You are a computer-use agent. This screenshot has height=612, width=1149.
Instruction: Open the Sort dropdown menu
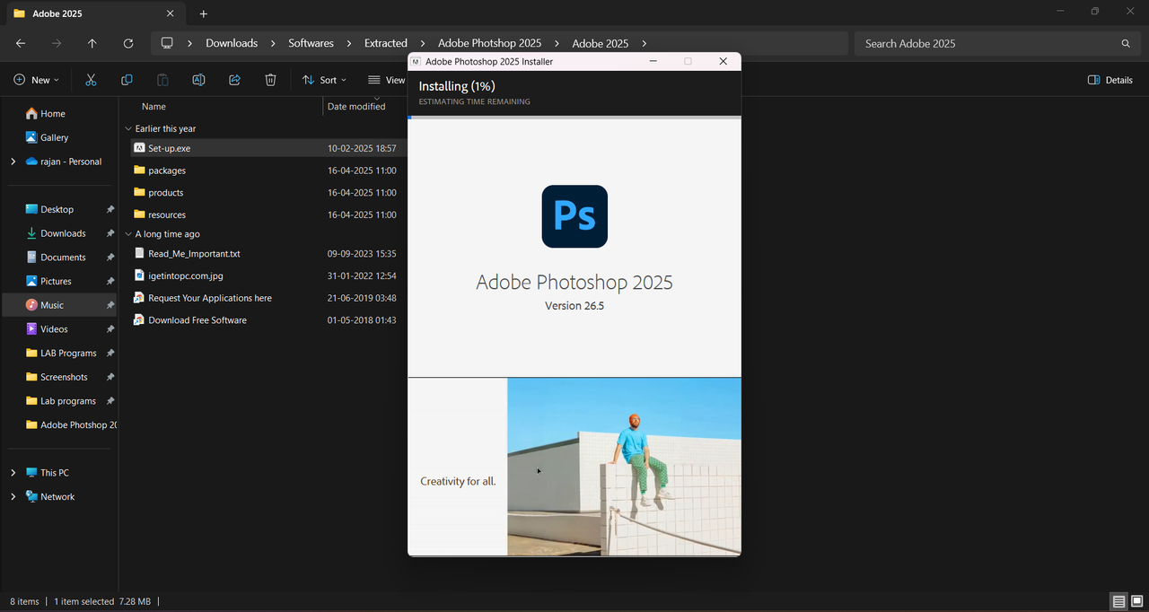pos(324,80)
